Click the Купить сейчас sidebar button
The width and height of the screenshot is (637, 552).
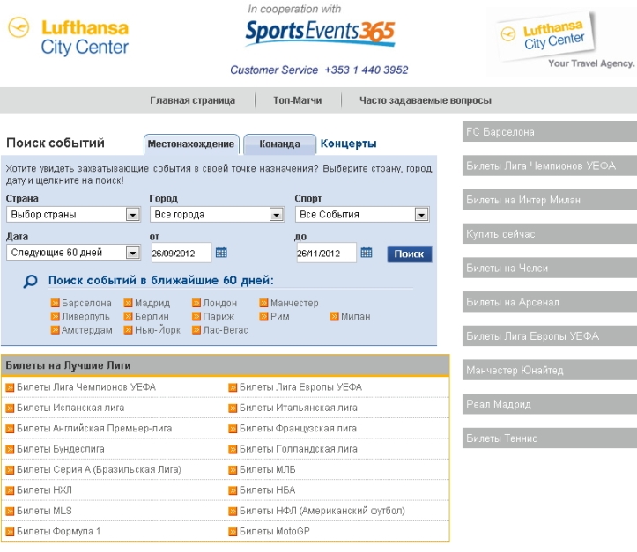(x=550, y=234)
